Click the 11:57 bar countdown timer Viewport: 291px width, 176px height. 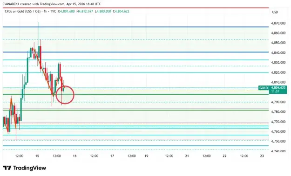[x=275, y=91]
